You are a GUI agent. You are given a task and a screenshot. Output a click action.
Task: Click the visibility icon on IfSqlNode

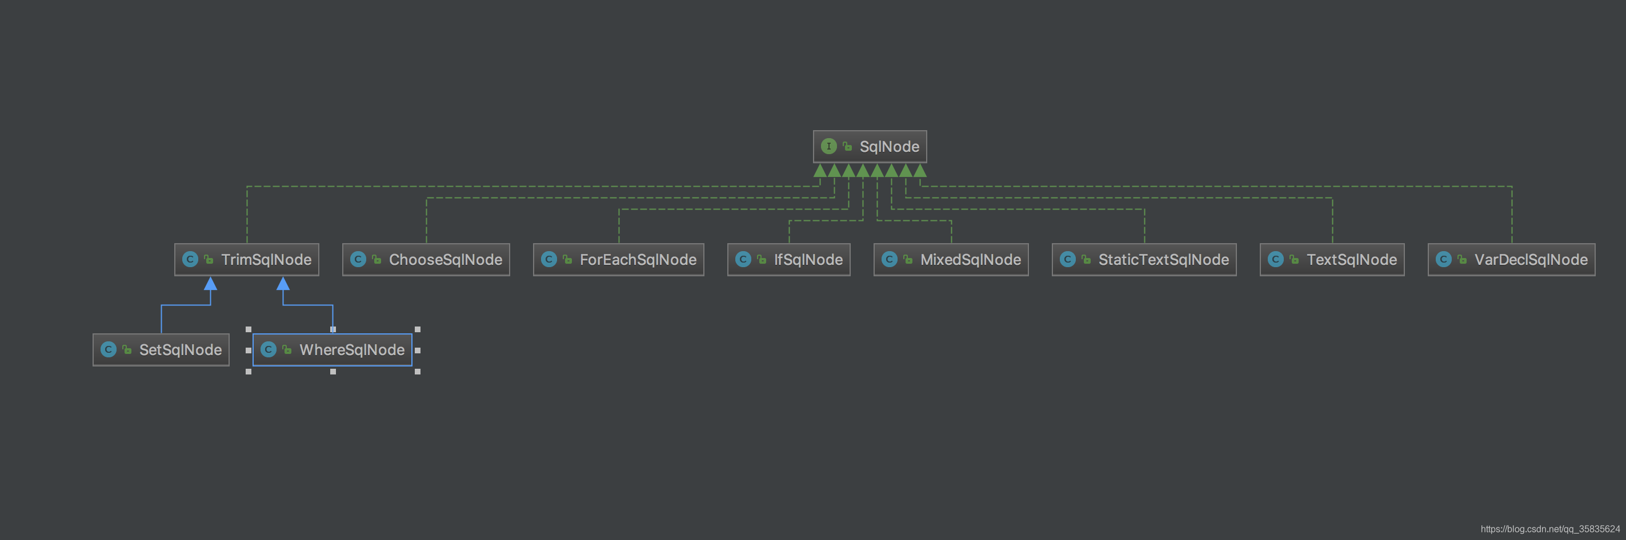tap(762, 259)
